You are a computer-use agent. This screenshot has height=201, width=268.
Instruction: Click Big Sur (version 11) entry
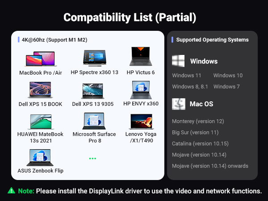(x=195, y=133)
